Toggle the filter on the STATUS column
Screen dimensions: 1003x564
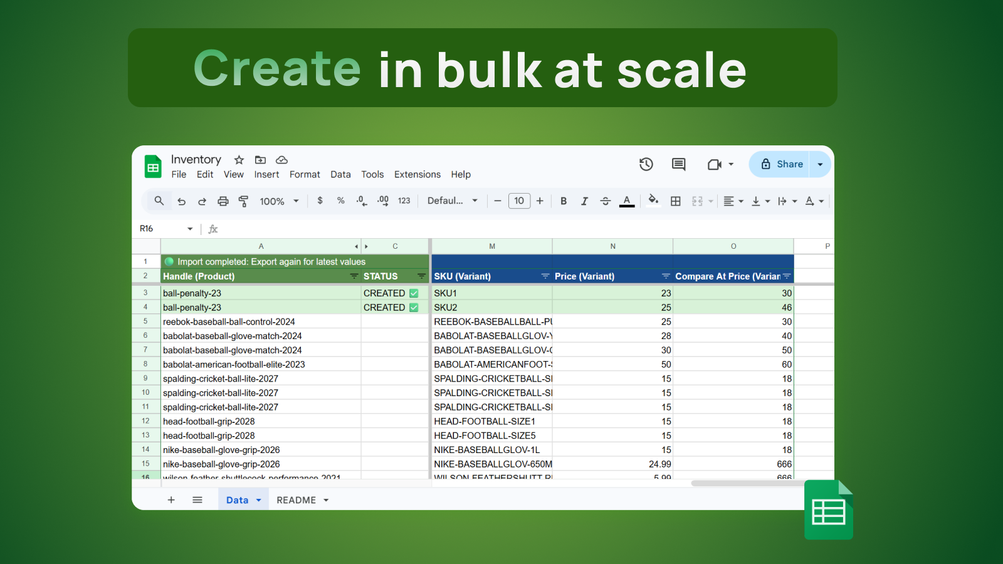pyautogui.click(x=423, y=276)
